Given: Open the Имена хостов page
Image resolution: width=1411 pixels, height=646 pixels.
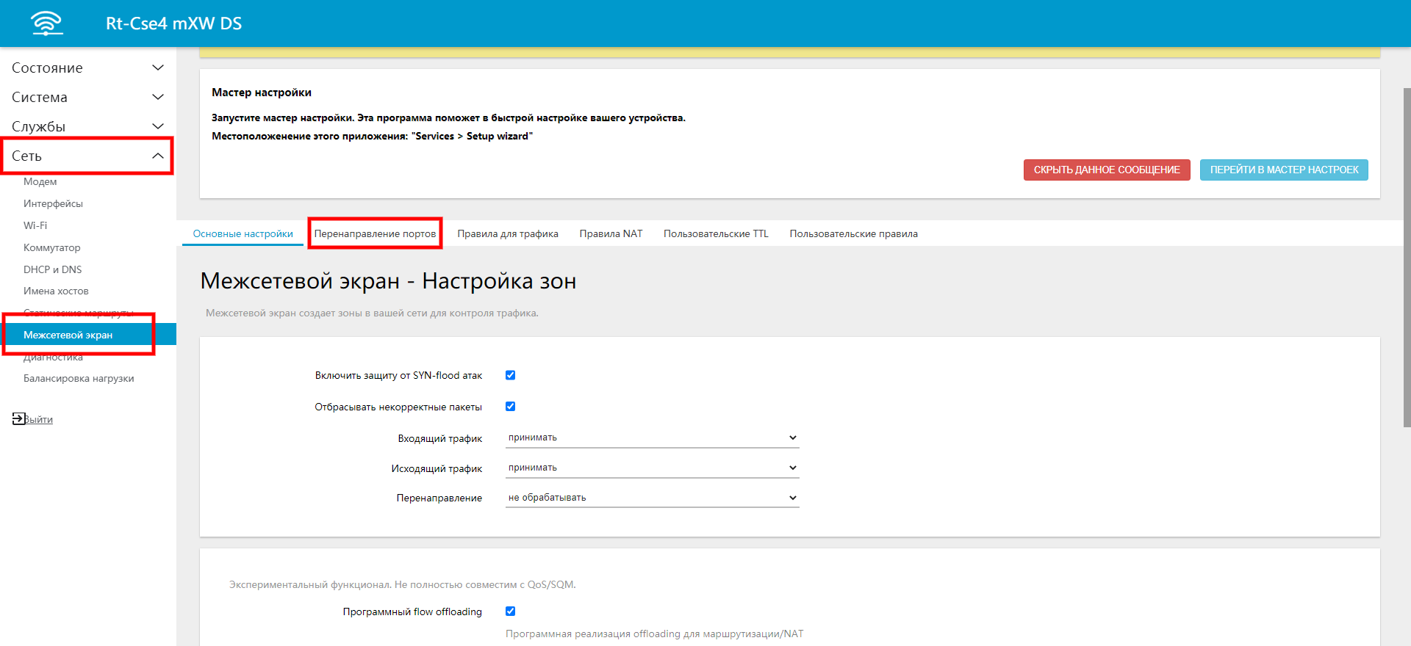Looking at the screenshot, I should tap(56, 291).
